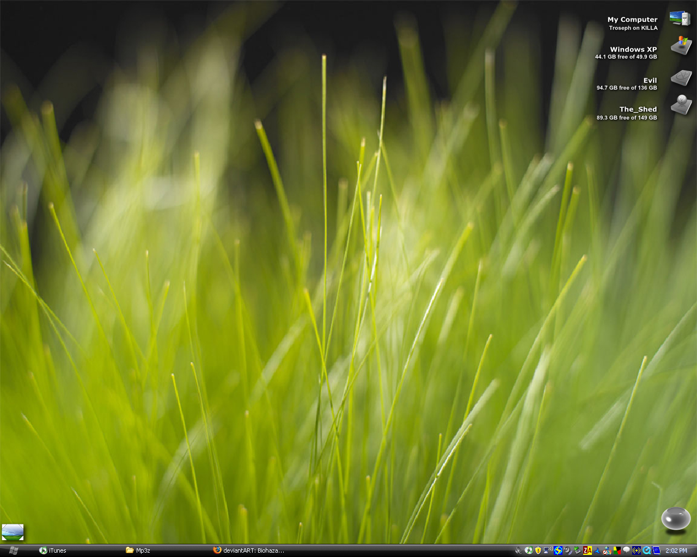
Task: Click the 2:02 PM taskbar clock
Action: click(x=676, y=550)
